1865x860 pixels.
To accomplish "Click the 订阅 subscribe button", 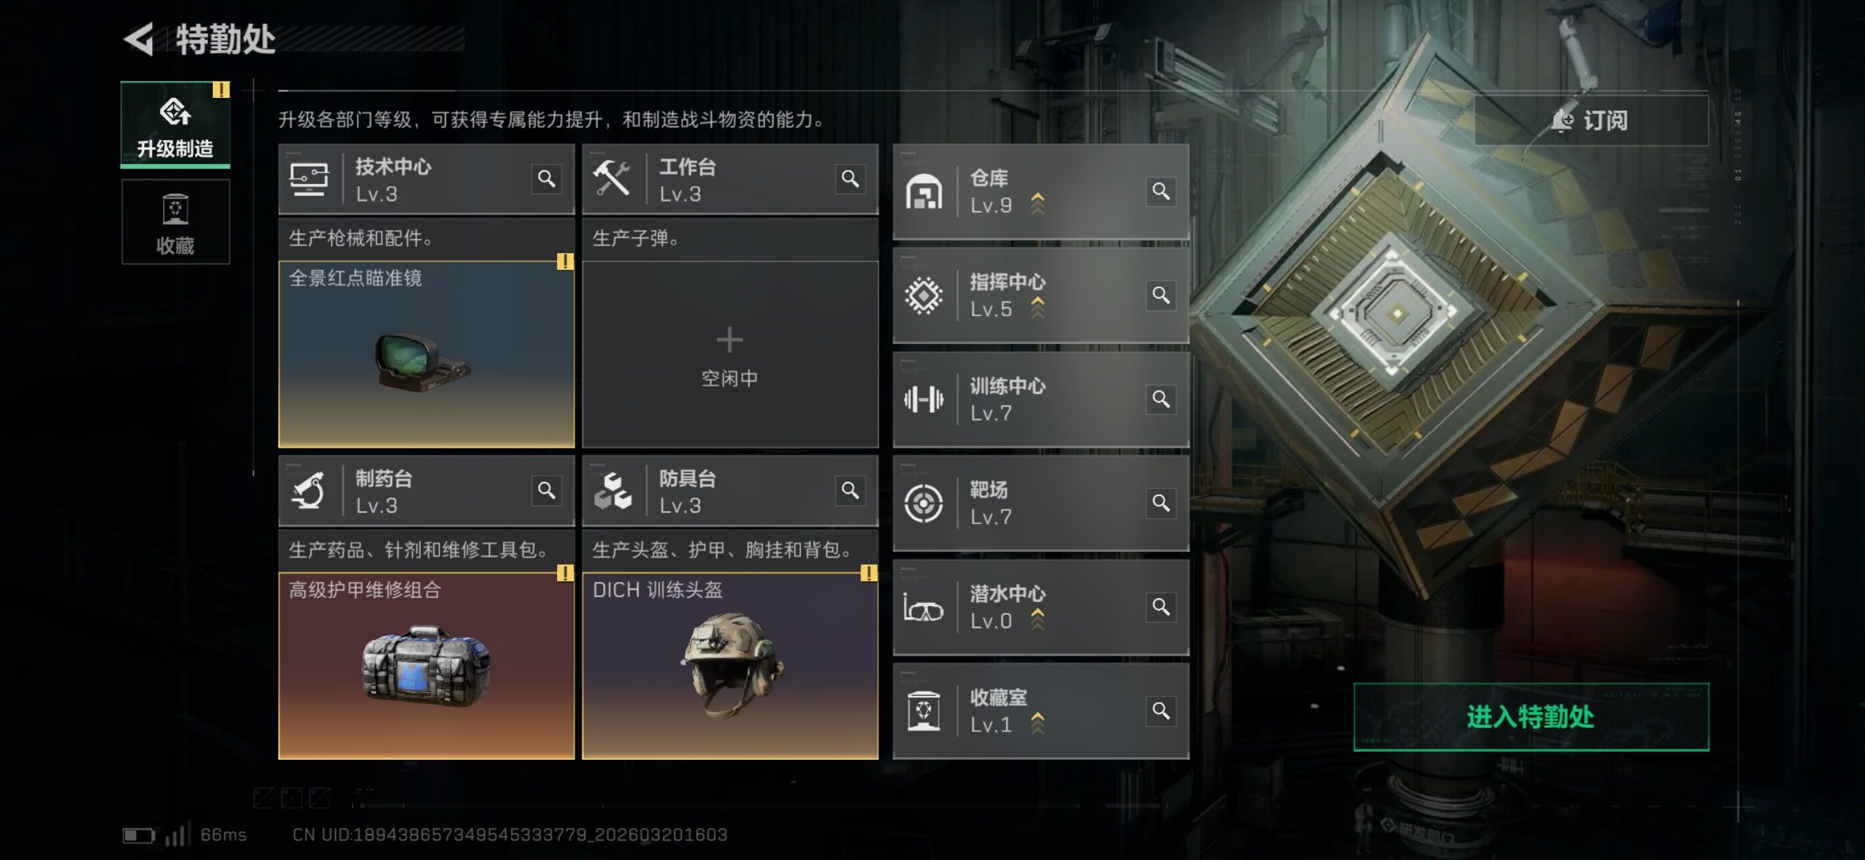I will pyautogui.click(x=1591, y=120).
